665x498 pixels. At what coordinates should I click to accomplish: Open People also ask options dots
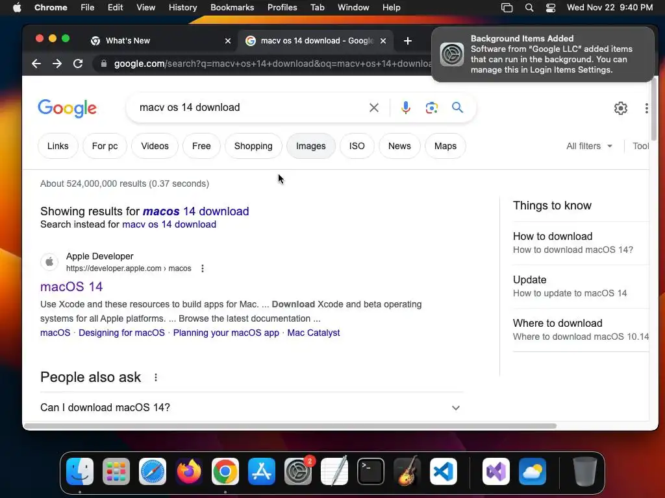point(156,377)
